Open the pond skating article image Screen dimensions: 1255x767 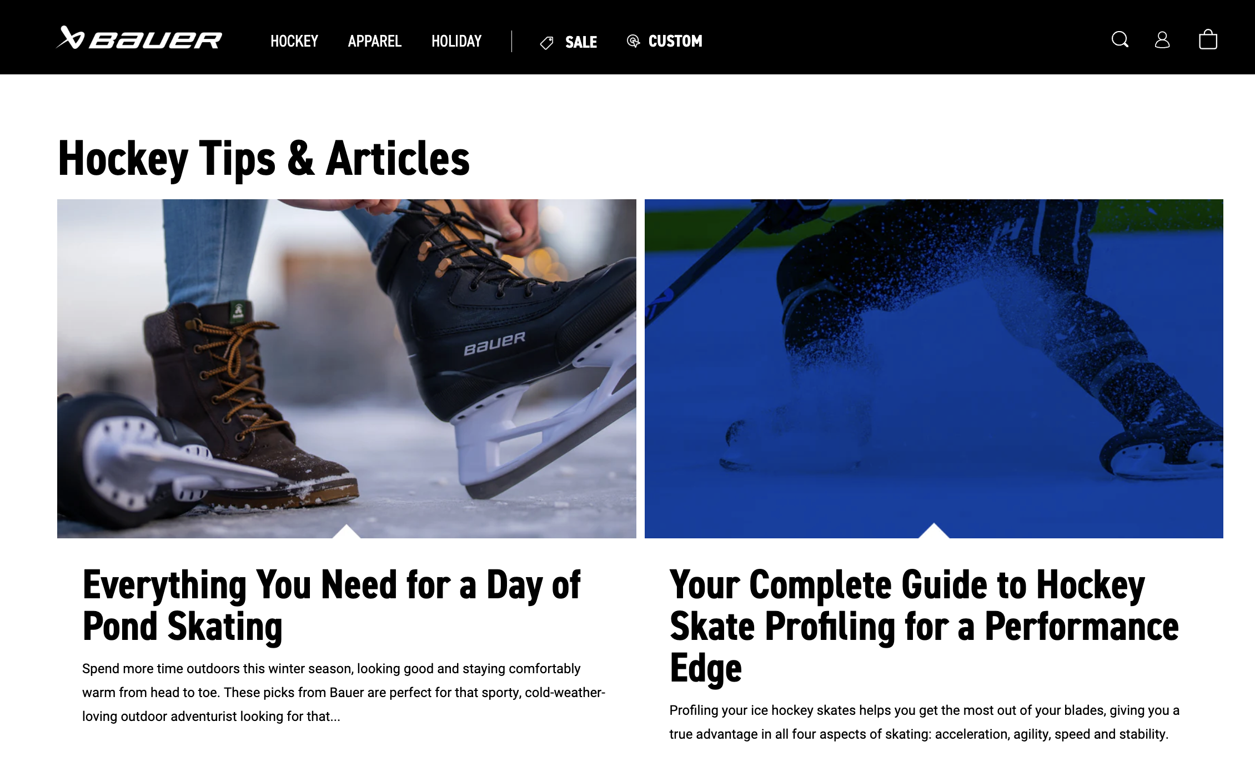tap(347, 369)
